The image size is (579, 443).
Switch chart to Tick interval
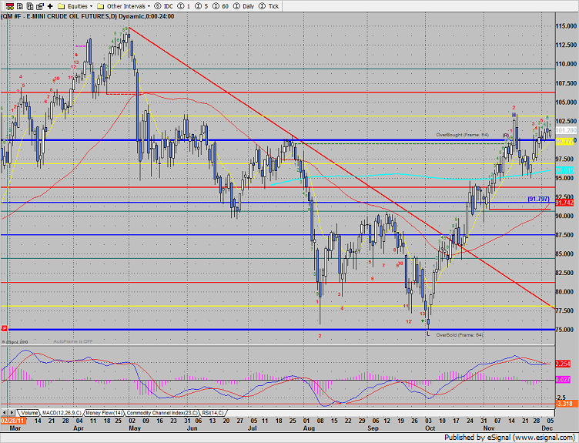click(x=269, y=6)
